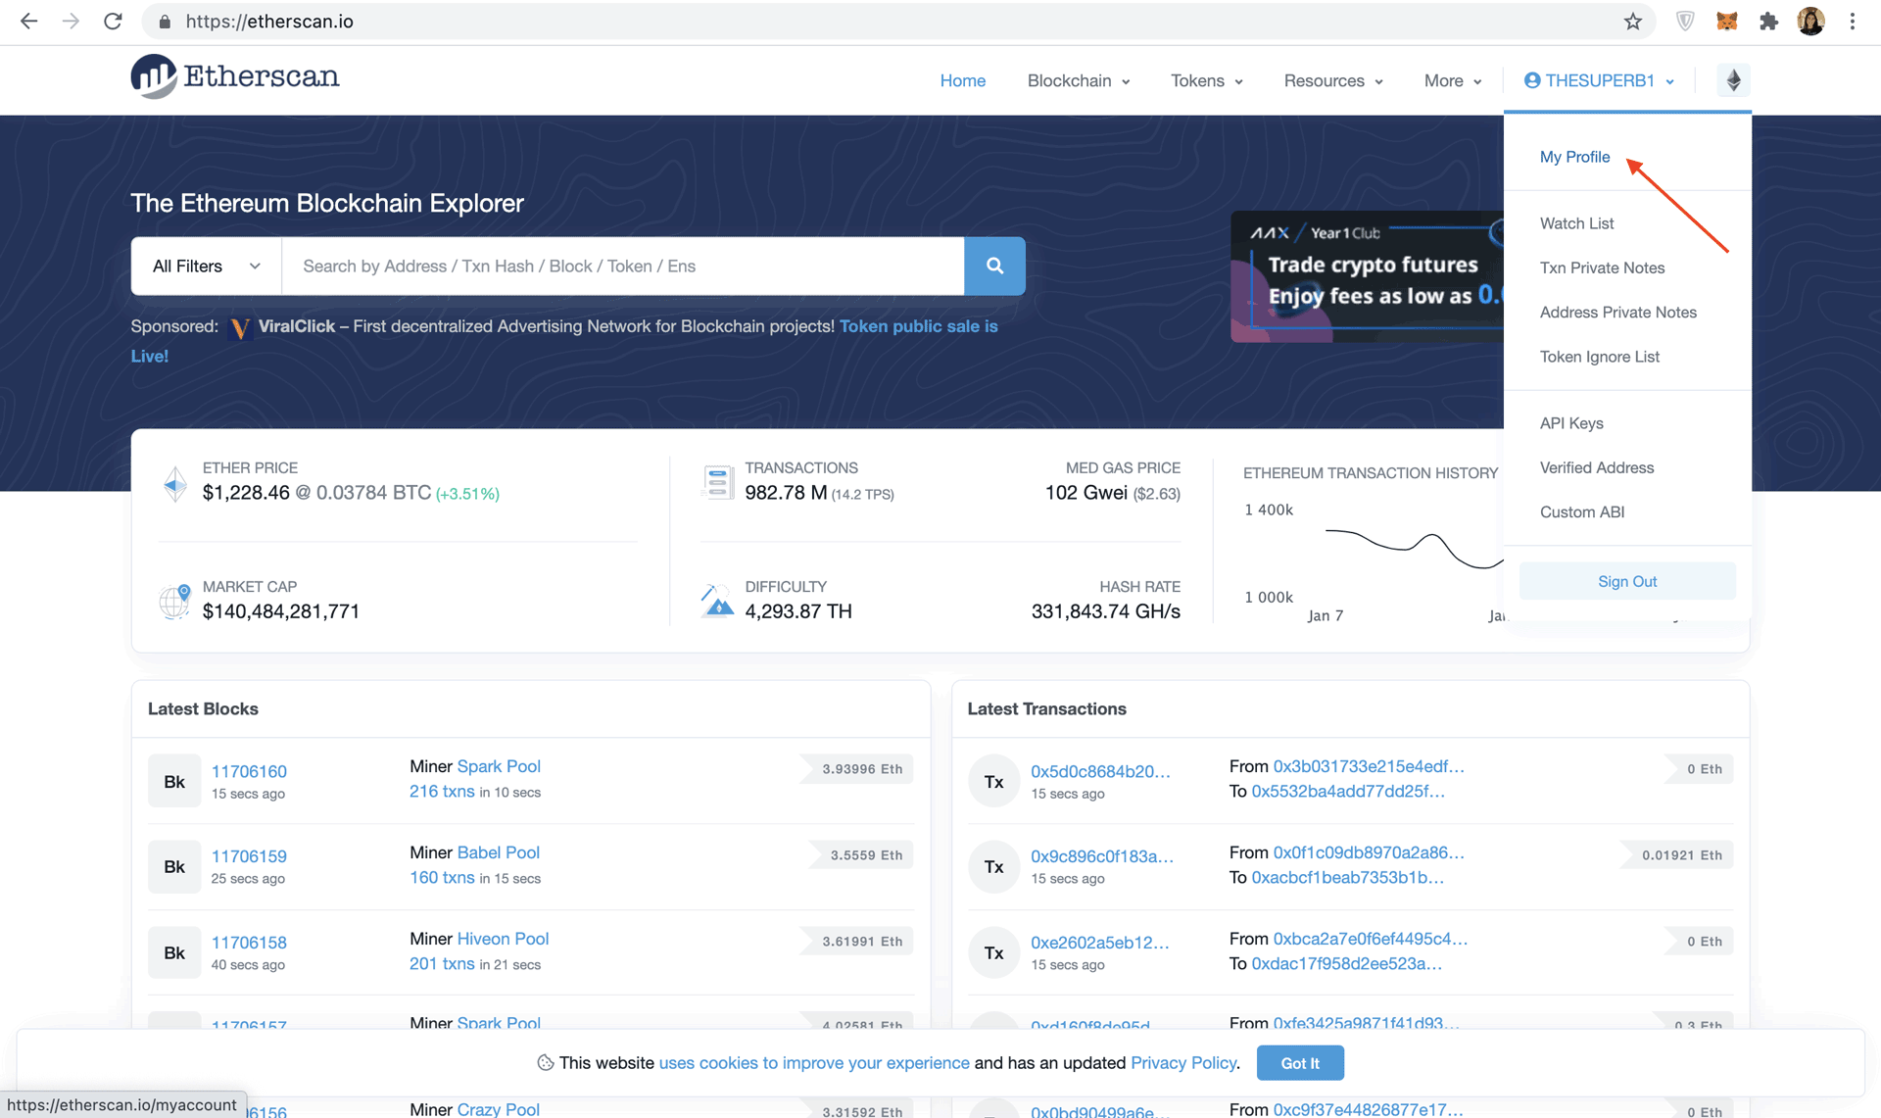Screen dimensions: 1881x1118
Task: Expand the Blockchain dropdown menu
Action: click(1078, 80)
